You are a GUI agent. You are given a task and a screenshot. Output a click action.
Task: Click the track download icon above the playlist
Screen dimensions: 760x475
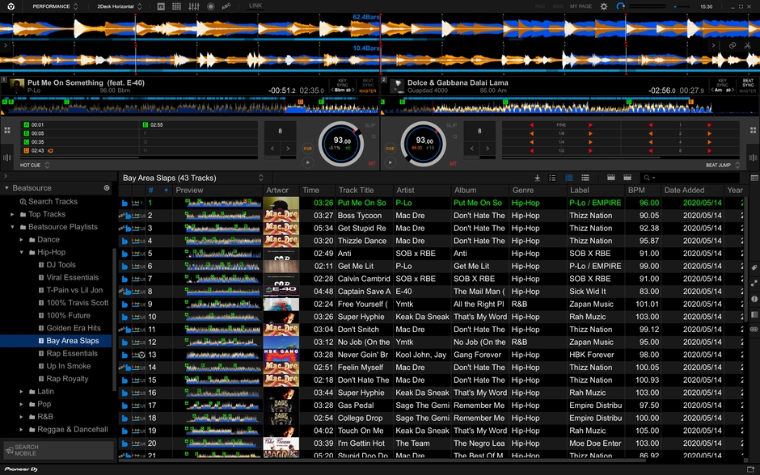[x=538, y=177]
